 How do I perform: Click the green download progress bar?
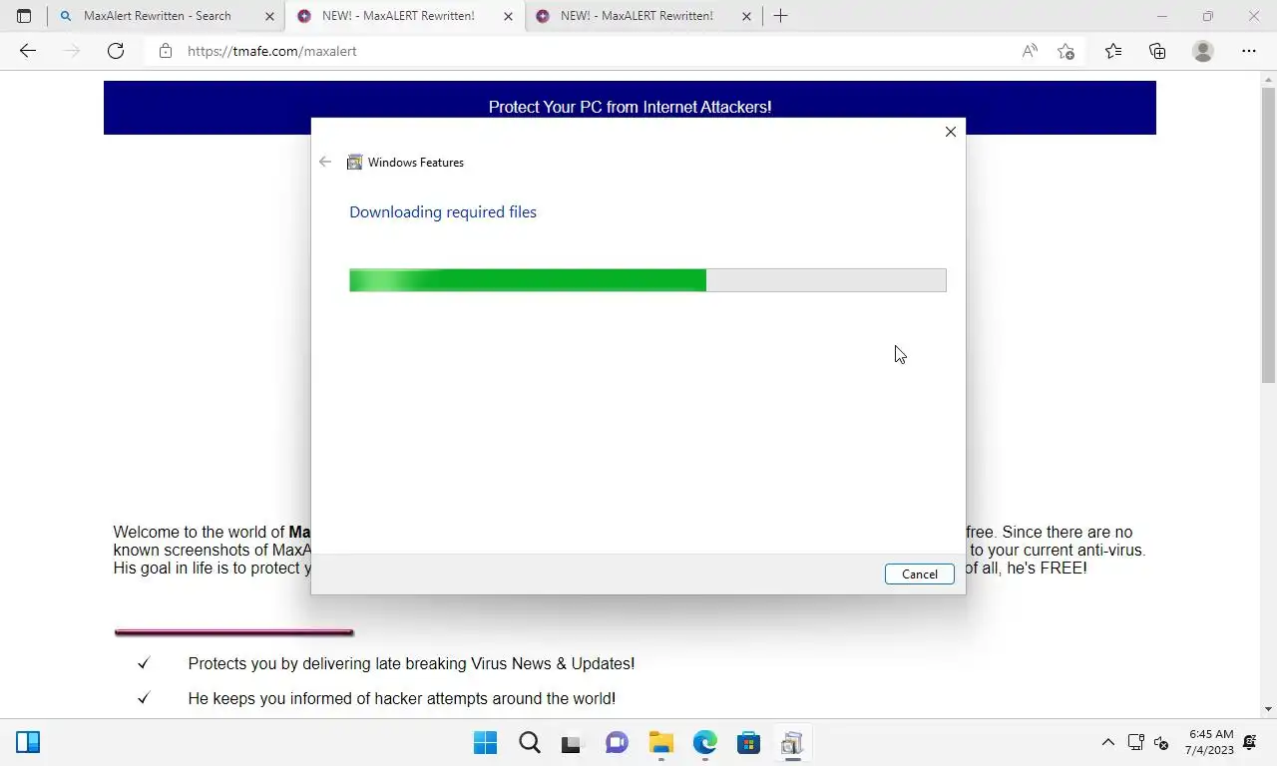click(647, 280)
